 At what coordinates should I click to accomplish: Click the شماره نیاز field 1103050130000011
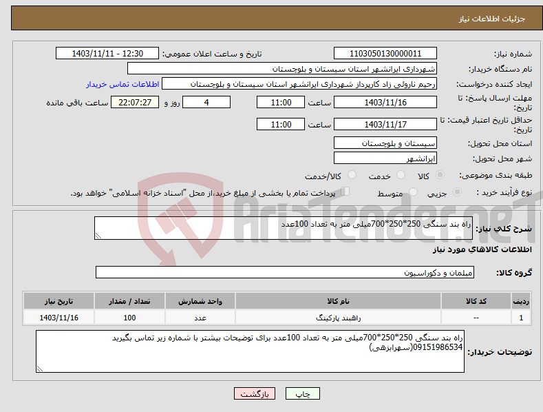pyautogui.click(x=385, y=54)
